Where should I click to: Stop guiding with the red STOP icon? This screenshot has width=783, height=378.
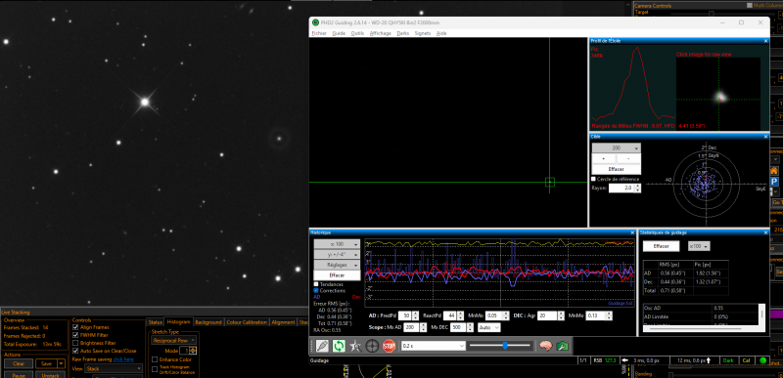389,346
